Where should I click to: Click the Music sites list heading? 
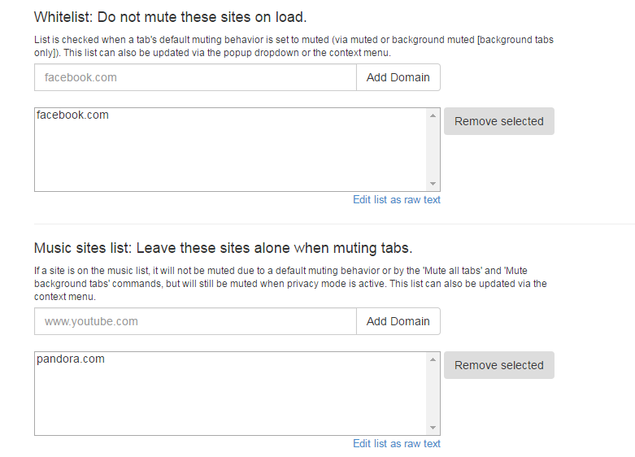click(223, 248)
